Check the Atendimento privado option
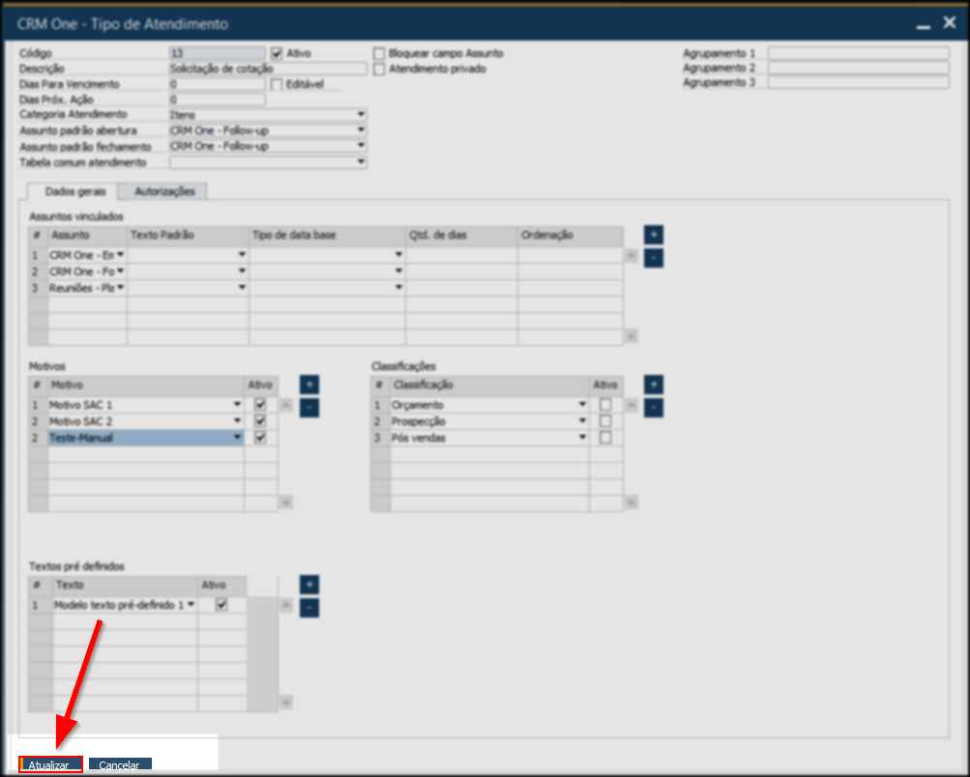Viewport: 970px width, 777px height. [379, 69]
